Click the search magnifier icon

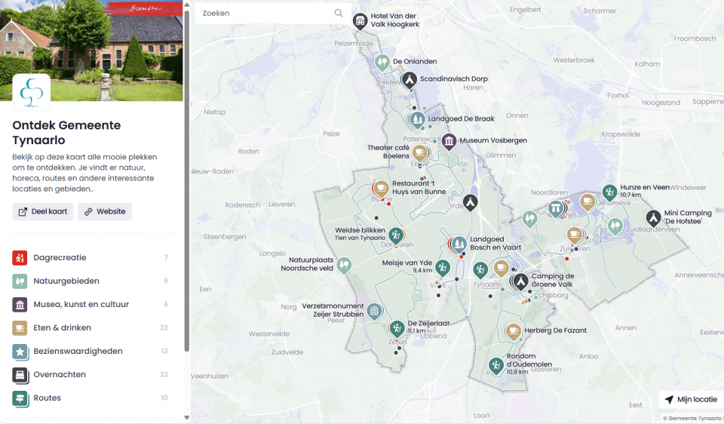(x=339, y=13)
